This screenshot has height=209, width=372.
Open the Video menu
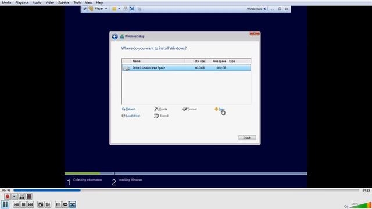tap(49, 2)
